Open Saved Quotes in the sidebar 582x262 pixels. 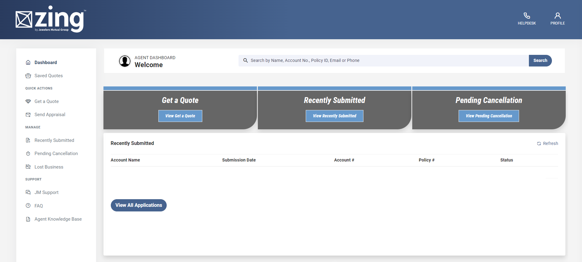tap(49, 76)
